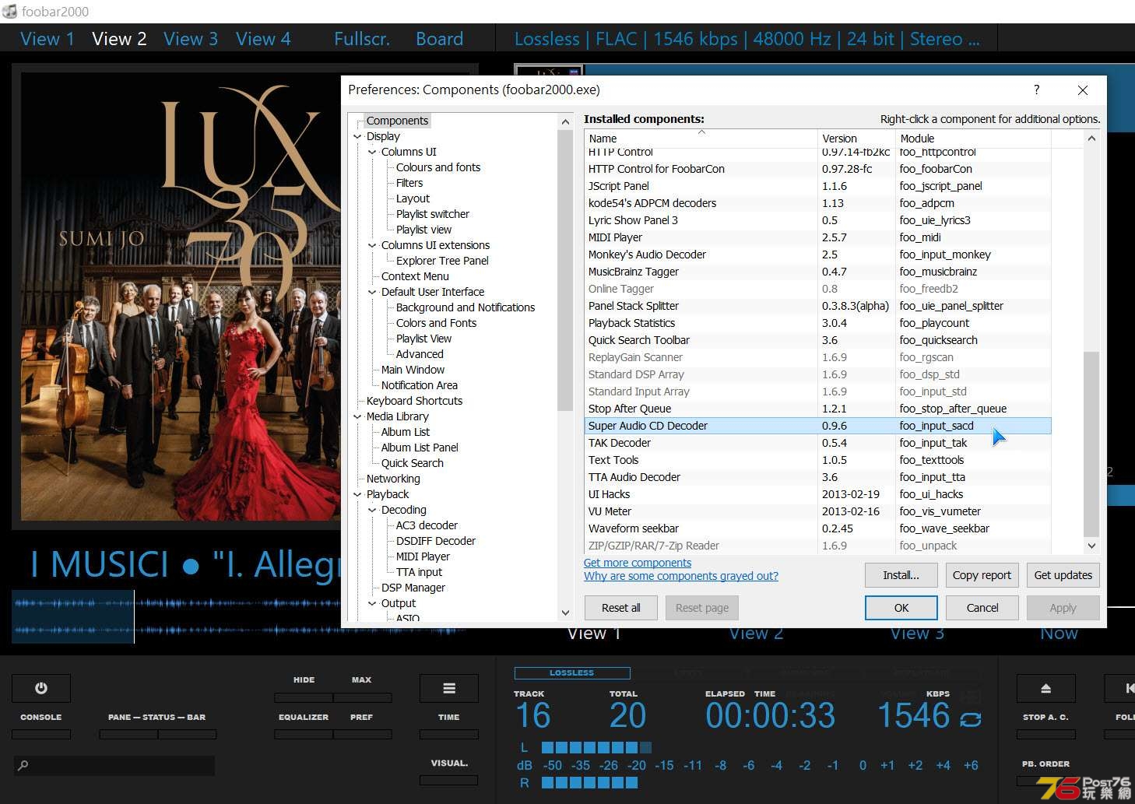Click the Cancel button

click(x=982, y=608)
